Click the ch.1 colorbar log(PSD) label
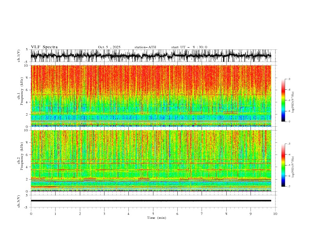The image size is (310, 240). tap(293, 102)
